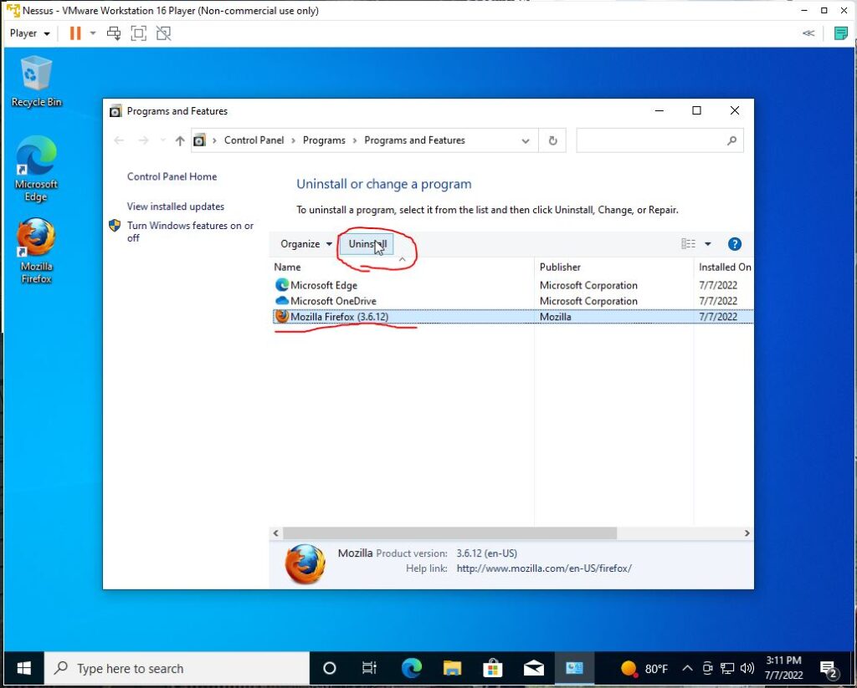Open View installed updates link
857x688 pixels.
coord(176,206)
